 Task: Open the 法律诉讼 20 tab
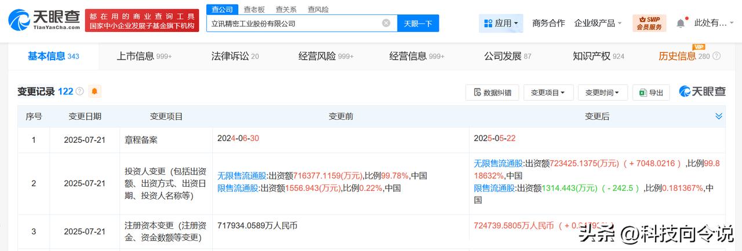tap(235, 56)
